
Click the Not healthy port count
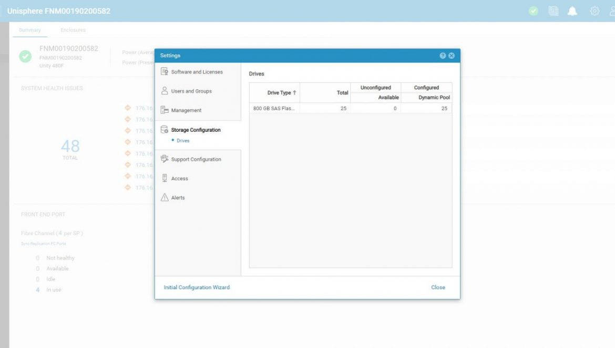tap(38, 258)
